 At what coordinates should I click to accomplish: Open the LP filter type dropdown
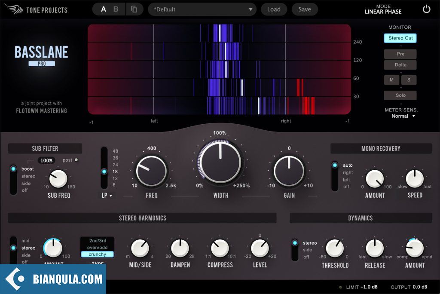tap(107, 196)
